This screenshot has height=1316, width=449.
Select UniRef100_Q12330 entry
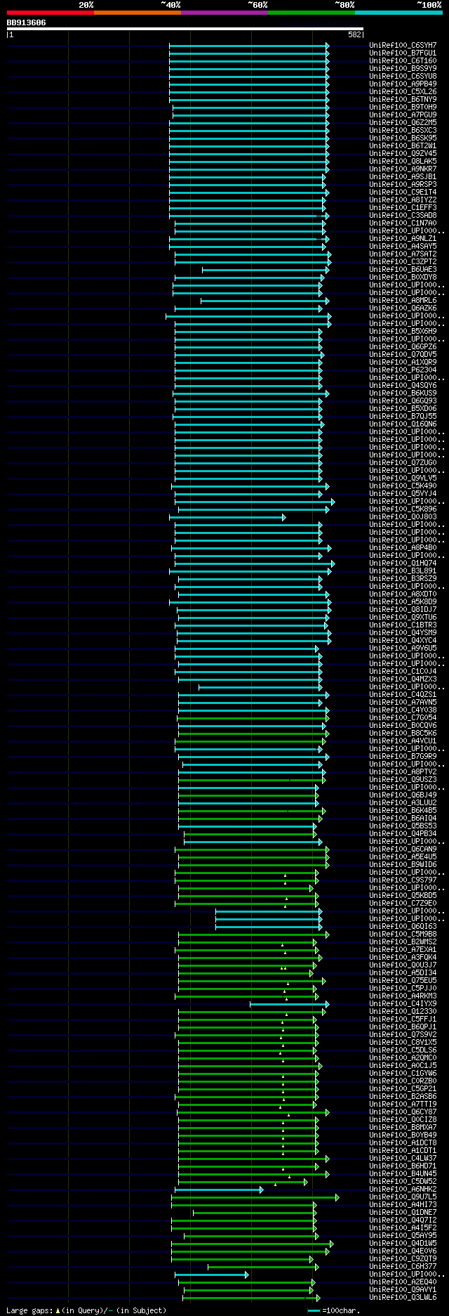(403, 1012)
